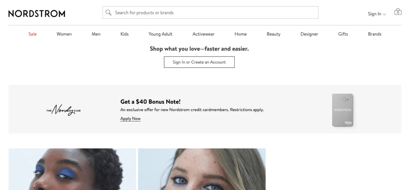Open the Beauty menu
This screenshot has width=410, height=190.
(273, 34)
